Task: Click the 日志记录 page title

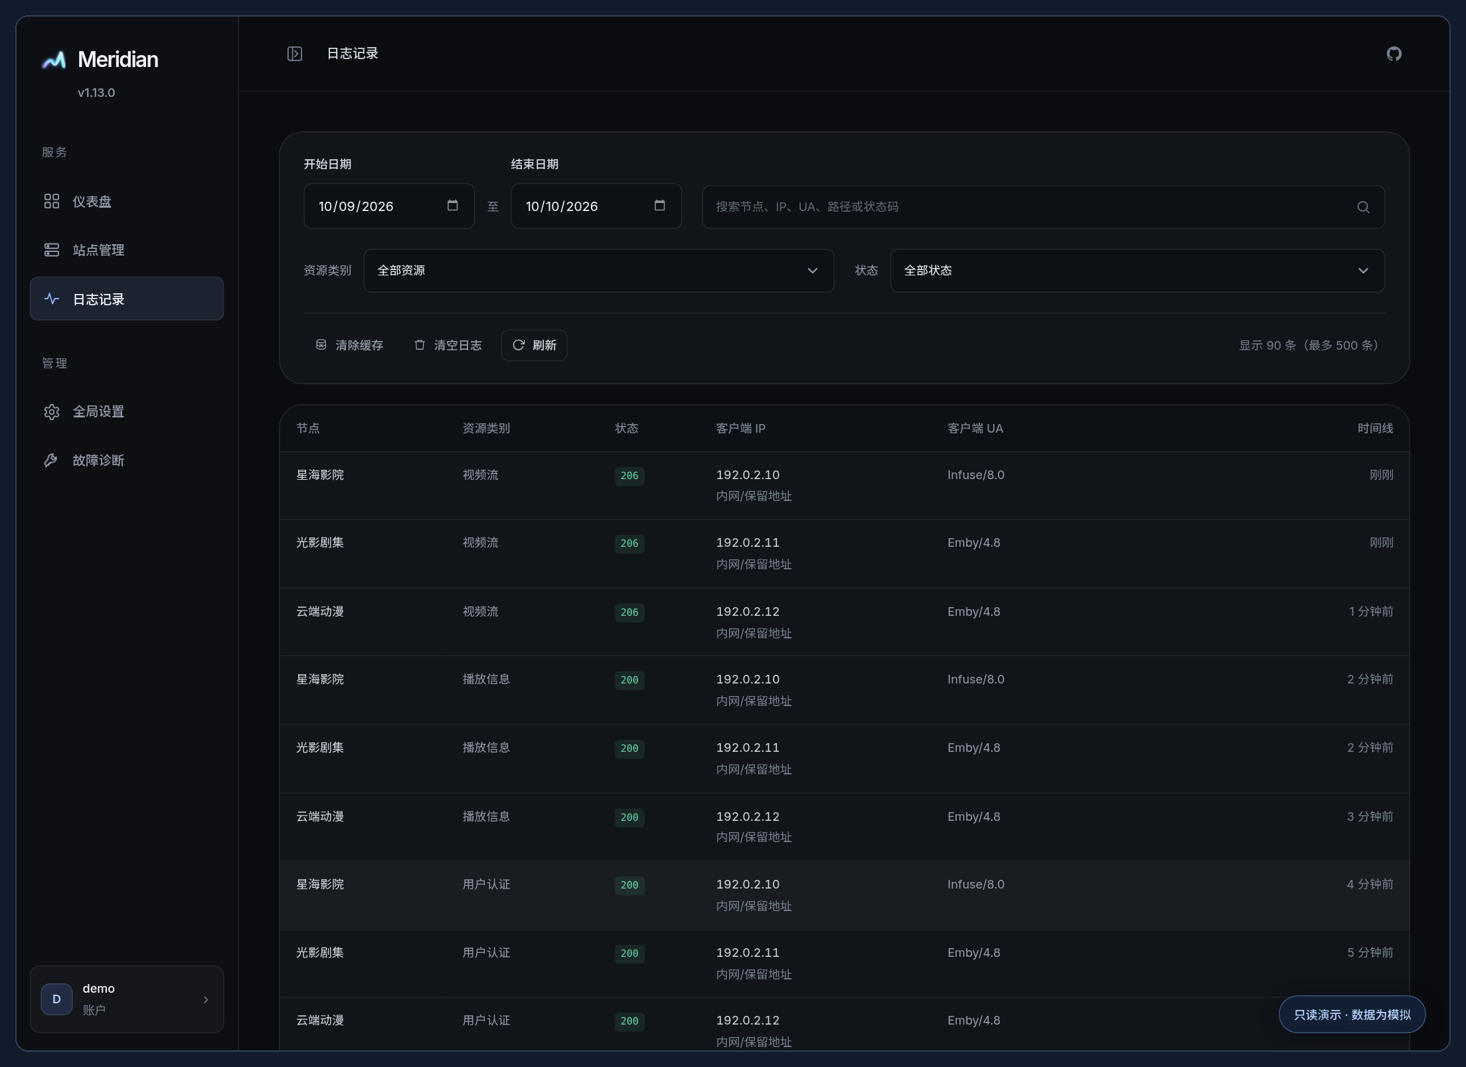Action: [353, 54]
